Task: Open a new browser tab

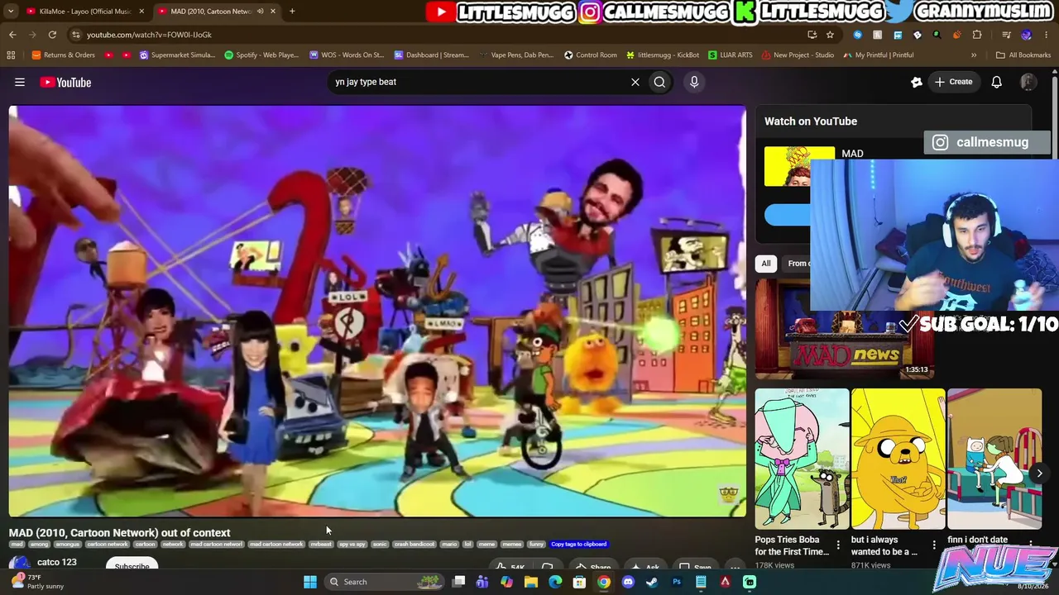Action: [292, 12]
